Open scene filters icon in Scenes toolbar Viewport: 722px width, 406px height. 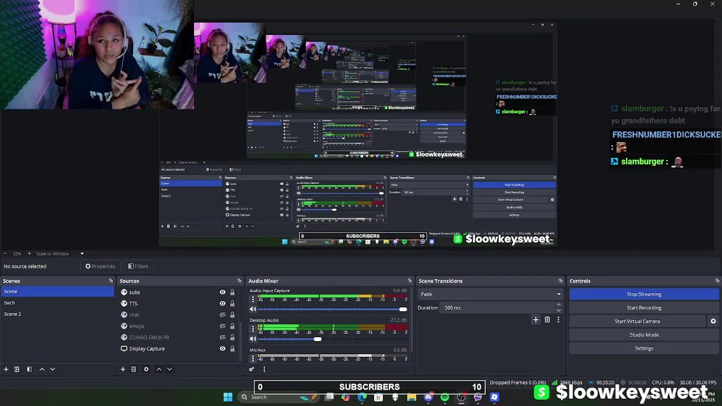(x=29, y=369)
